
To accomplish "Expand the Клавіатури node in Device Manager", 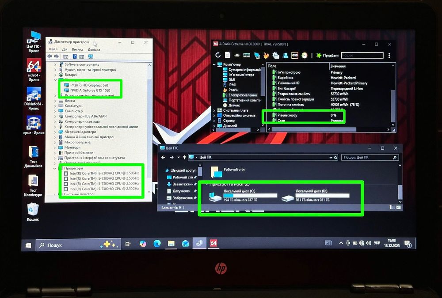I will [x=55, y=106].
